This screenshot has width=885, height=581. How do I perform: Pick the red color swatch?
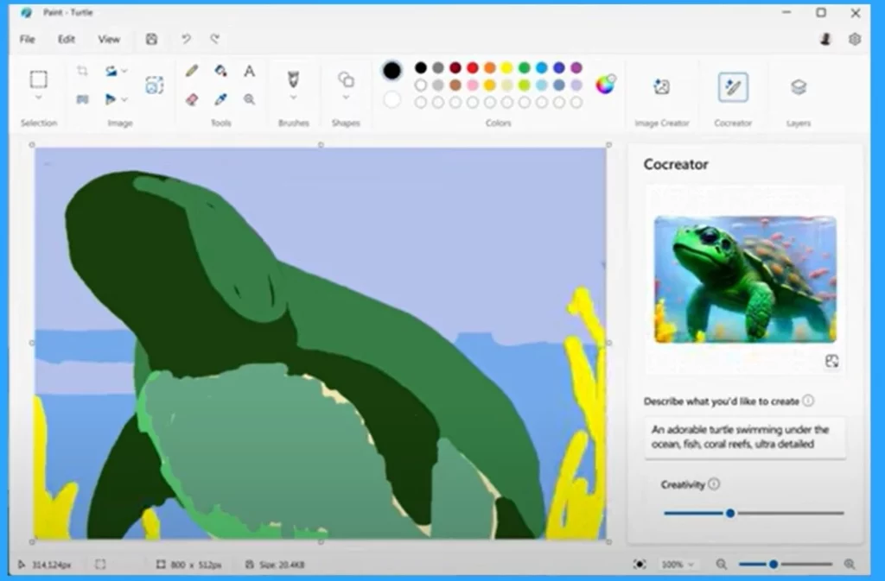pos(473,67)
